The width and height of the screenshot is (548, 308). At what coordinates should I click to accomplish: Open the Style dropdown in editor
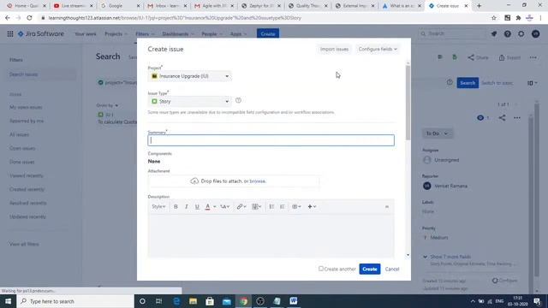pos(158,207)
